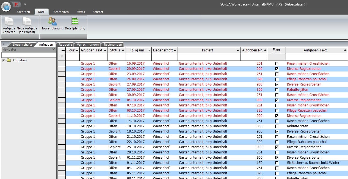348x179 pixels.
Task: Check Fixer box for 14.10.2017 row
Action: pos(277,121)
